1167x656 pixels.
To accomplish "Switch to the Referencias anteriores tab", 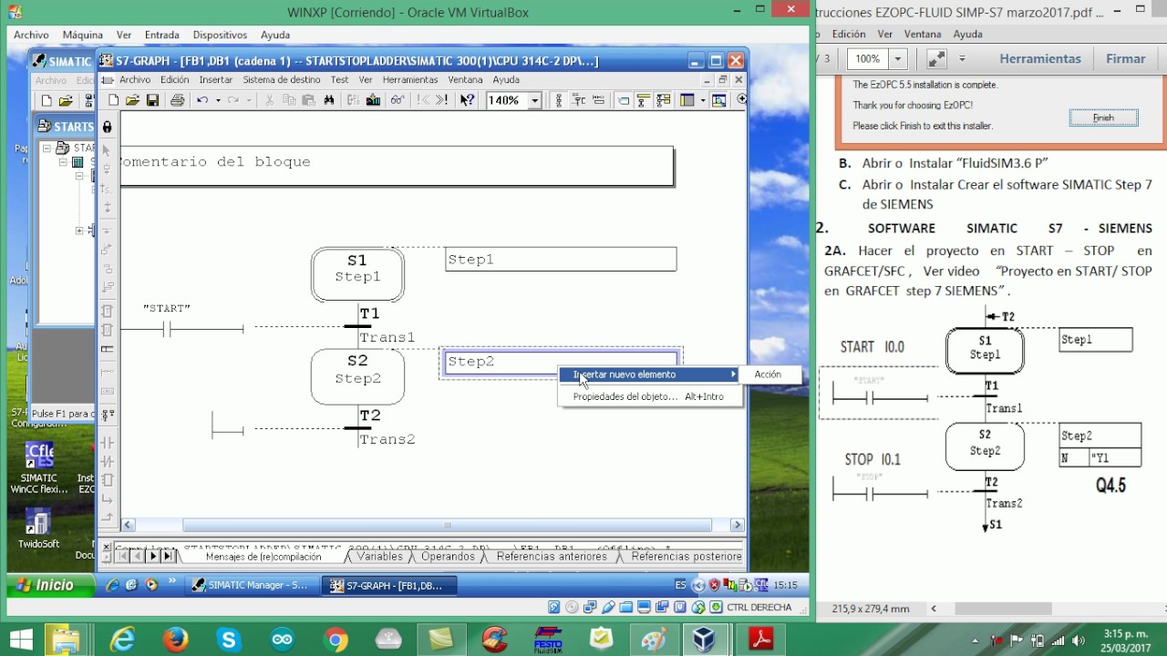I will [552, 557].
